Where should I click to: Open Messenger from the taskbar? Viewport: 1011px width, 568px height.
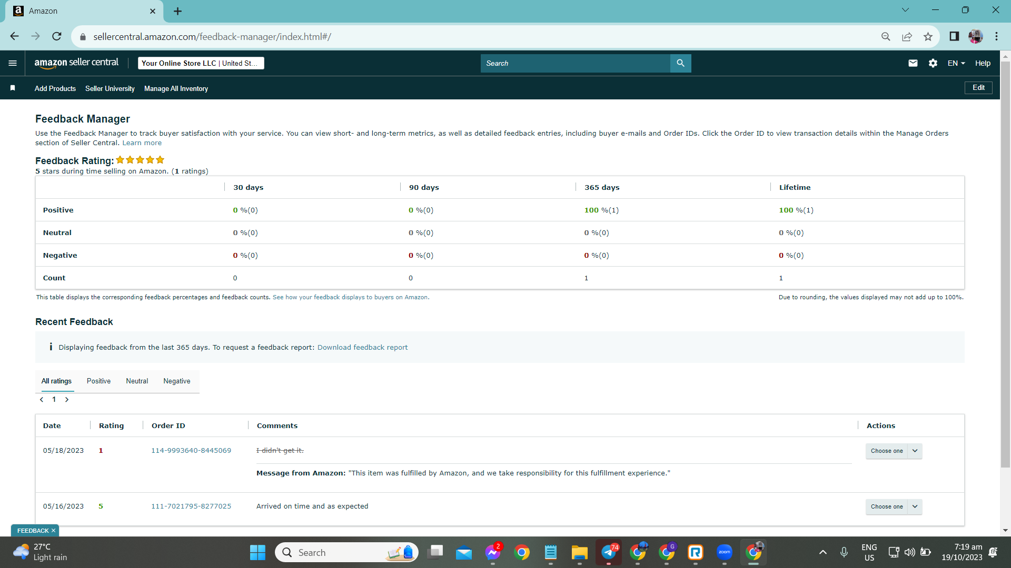(x=493, y=552)
